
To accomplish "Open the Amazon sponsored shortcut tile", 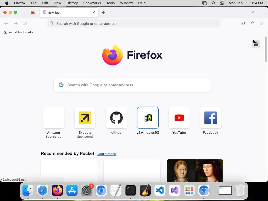I will 53,118.
